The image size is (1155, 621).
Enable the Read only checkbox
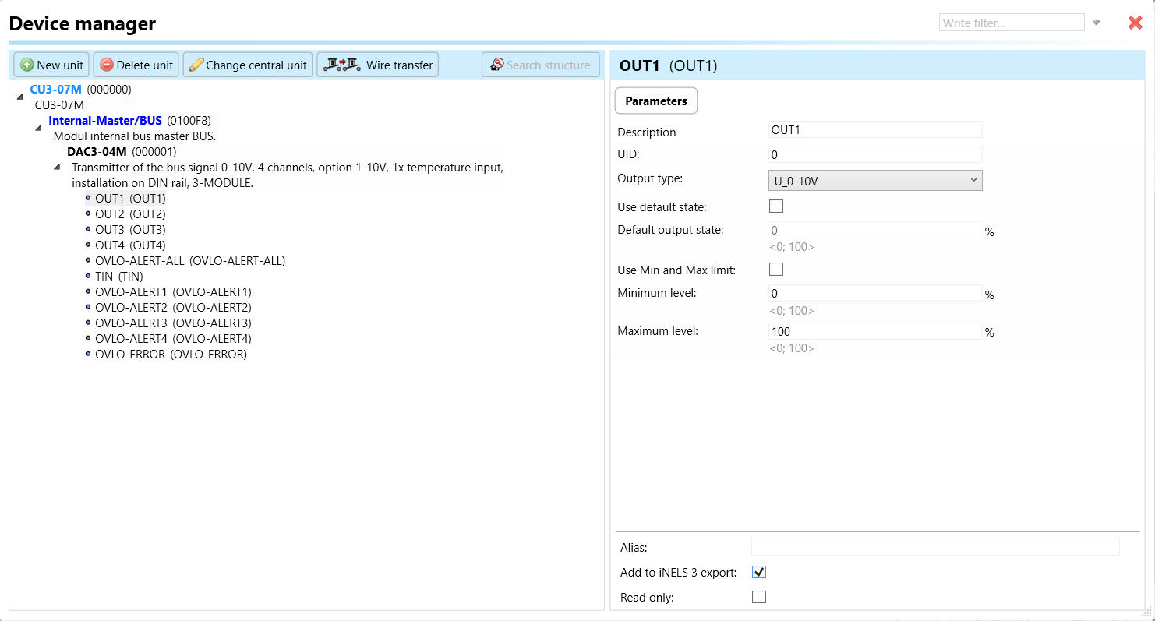point(759,597)
